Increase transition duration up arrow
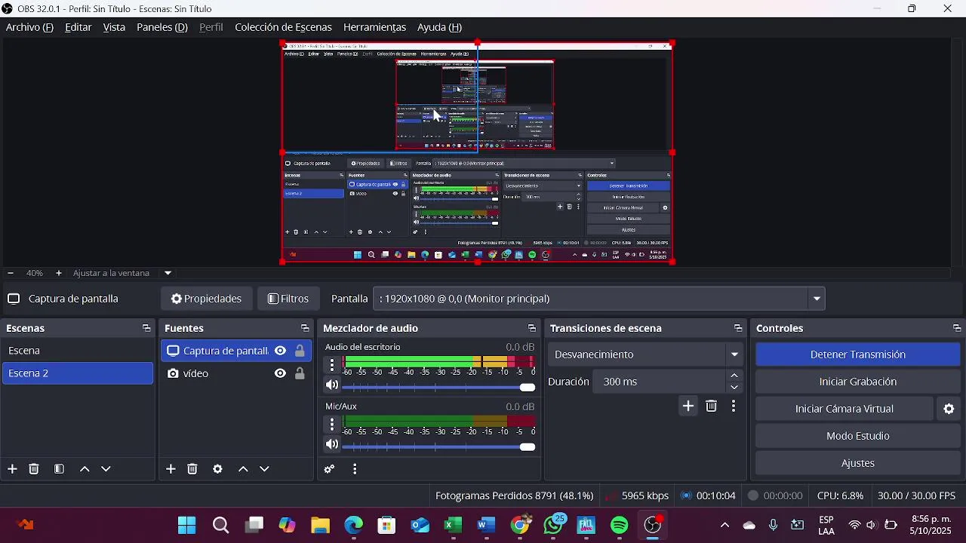The width and height of the screenshot is (966, 543). [734, 376]
